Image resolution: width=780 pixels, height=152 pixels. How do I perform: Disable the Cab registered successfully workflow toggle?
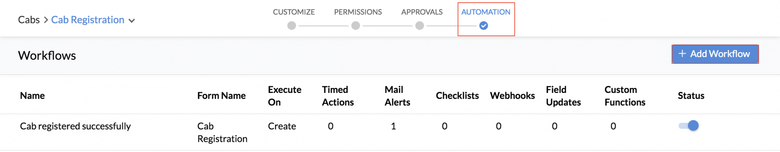(x=689, y=126)
